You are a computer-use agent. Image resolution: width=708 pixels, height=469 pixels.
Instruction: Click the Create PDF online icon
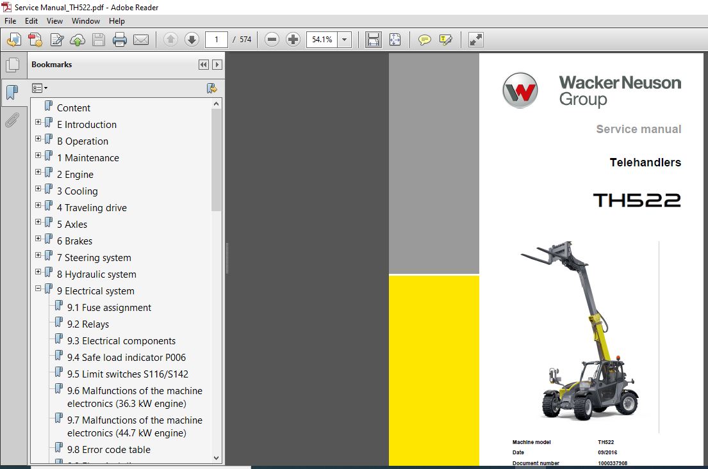[x=14, y=40]
